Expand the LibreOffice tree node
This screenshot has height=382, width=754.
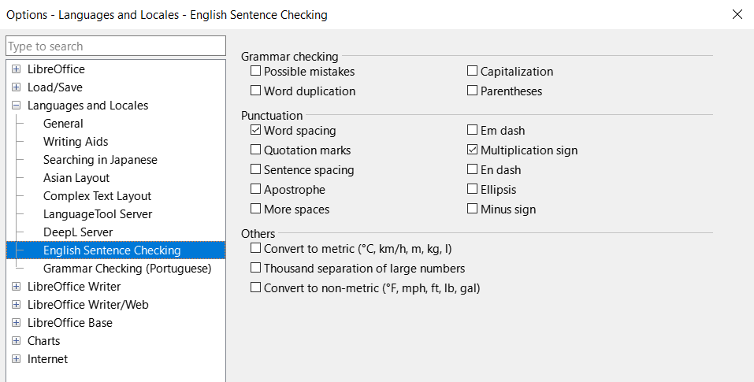[x=17, y=69]
